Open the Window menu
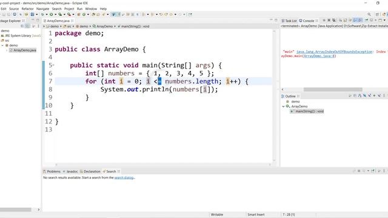This screenshot has height=218, width=388. coord(91,8)
